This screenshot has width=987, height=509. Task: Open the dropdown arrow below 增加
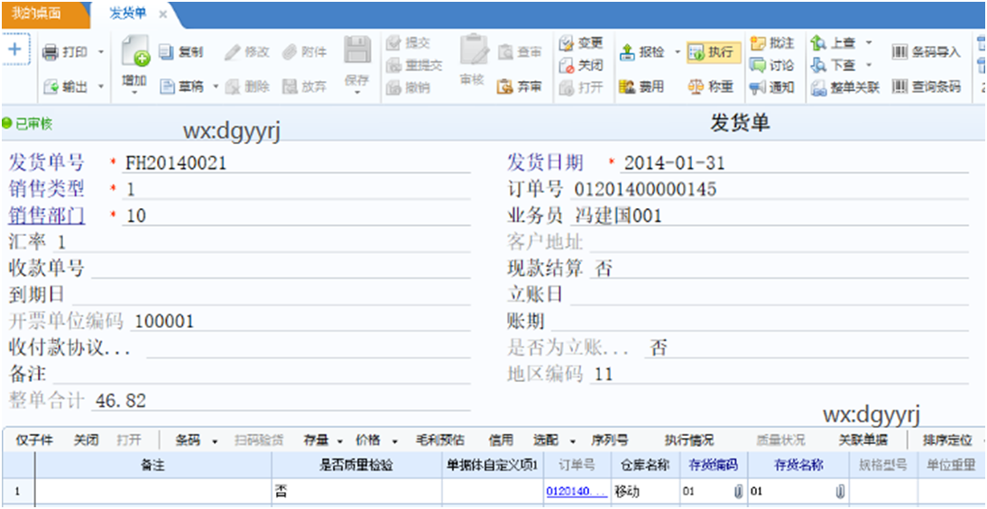134,93
